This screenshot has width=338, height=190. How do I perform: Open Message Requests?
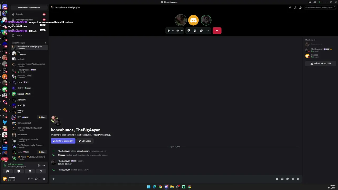click(29, 20)
